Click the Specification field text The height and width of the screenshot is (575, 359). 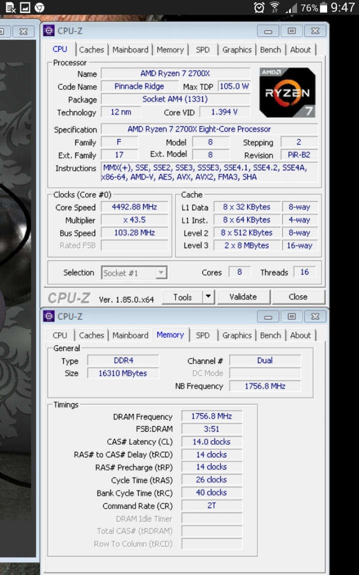click(209, 129)
